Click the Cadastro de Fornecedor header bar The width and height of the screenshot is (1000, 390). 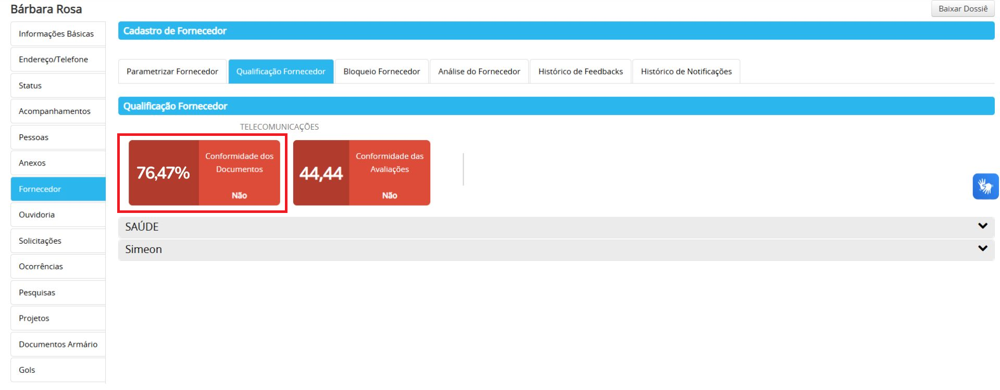(x=556, y=31)
